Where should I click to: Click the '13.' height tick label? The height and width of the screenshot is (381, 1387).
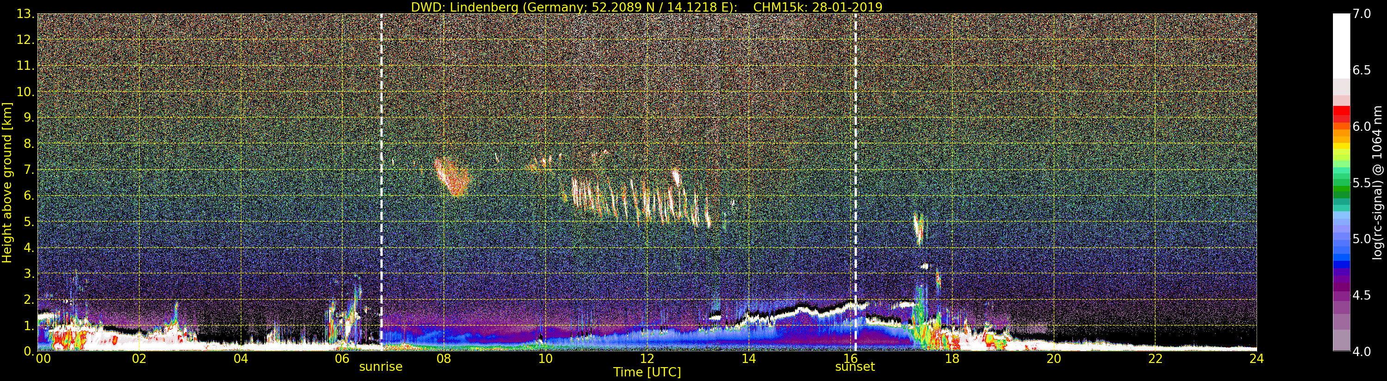coord(25,14)
